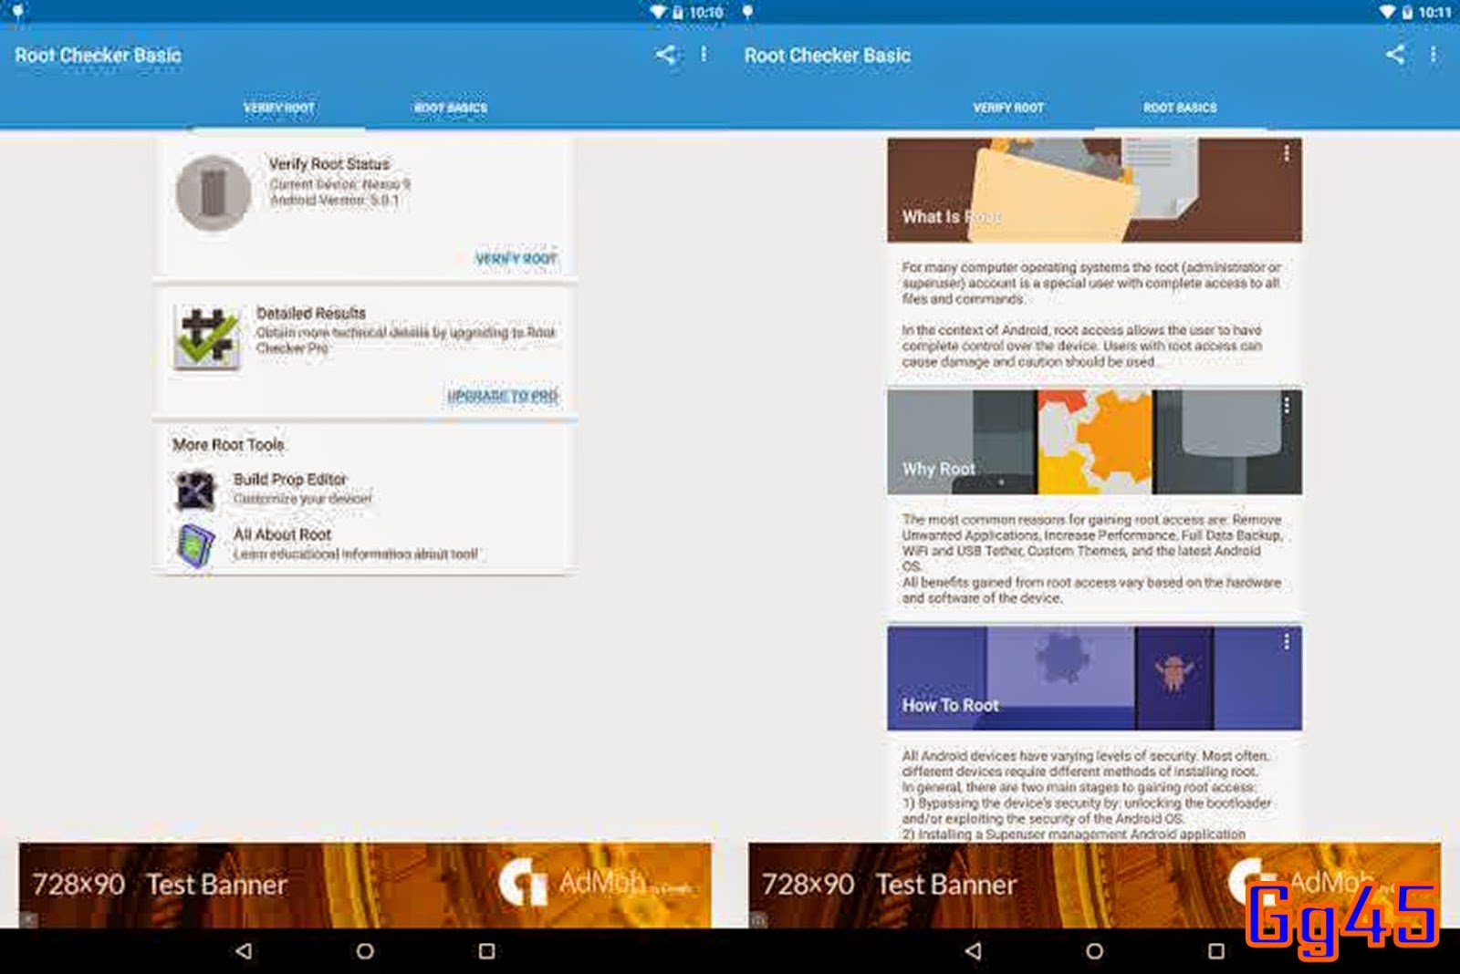
Task: Open the overflow menu in the left screen header
Action: click(x=704, y=55)
